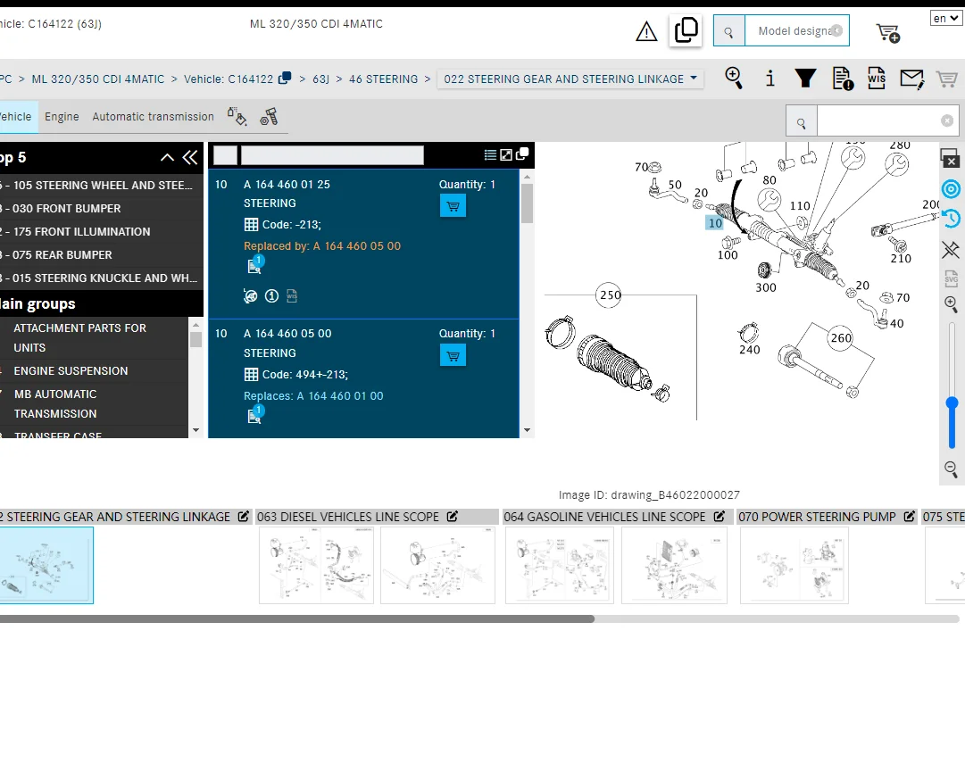Switch to the Engine tab

(x=62, y=117)
